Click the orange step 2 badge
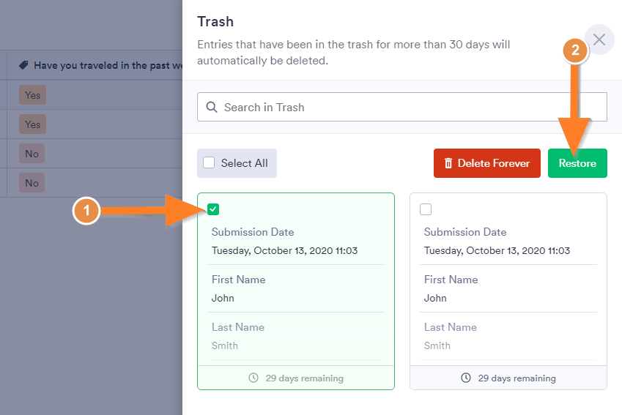The width and height of the screenshot is (622, 415). pyautogui.click(x=575, y=51)
